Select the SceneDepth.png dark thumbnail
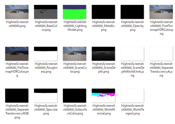The width and height of the screenshot is (175, 124). click(103, 54)
